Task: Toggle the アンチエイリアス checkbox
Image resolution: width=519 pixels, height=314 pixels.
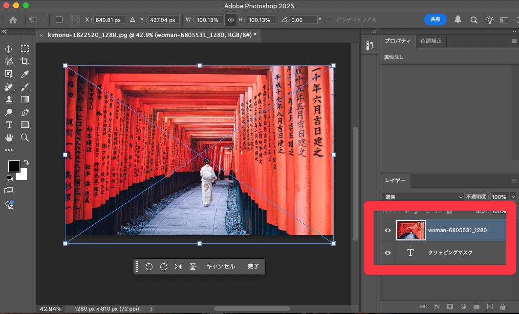Action: pos(330,20)
